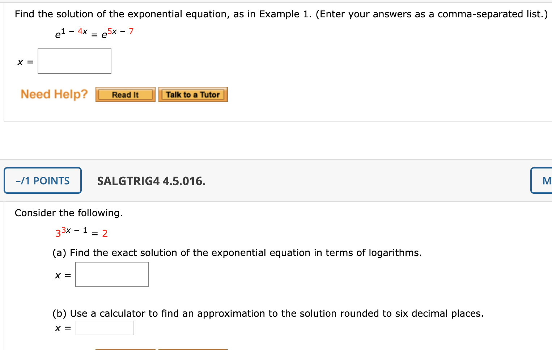The height and width of the screenshot is (350, 552).
Task: Click part (b) instruction text
Action: 268,313
